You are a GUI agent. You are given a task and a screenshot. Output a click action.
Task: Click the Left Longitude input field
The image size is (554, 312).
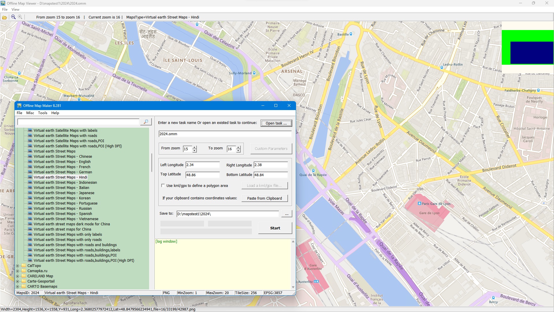[203, 165]
